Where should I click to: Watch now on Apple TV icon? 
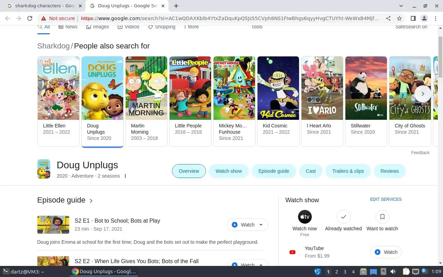click(x=305, y=217)
